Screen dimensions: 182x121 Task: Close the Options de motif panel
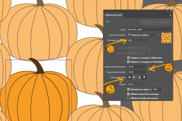171,11
